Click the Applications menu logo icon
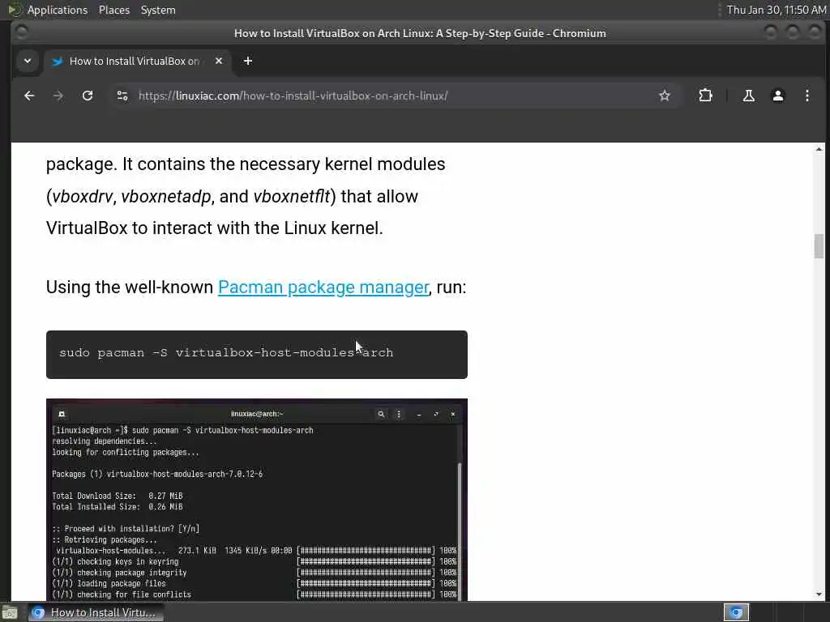The width and height of the screenshot is (830, 622). point(15,10)
